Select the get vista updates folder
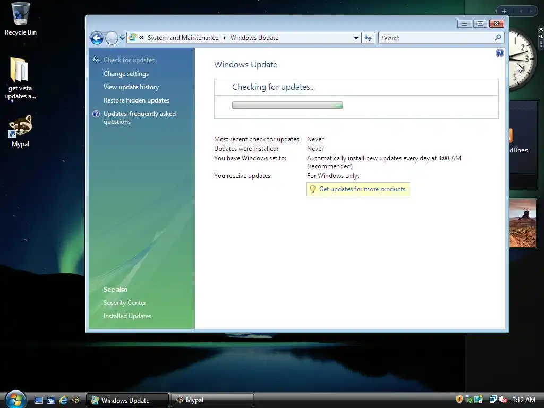 pos(20,79)
